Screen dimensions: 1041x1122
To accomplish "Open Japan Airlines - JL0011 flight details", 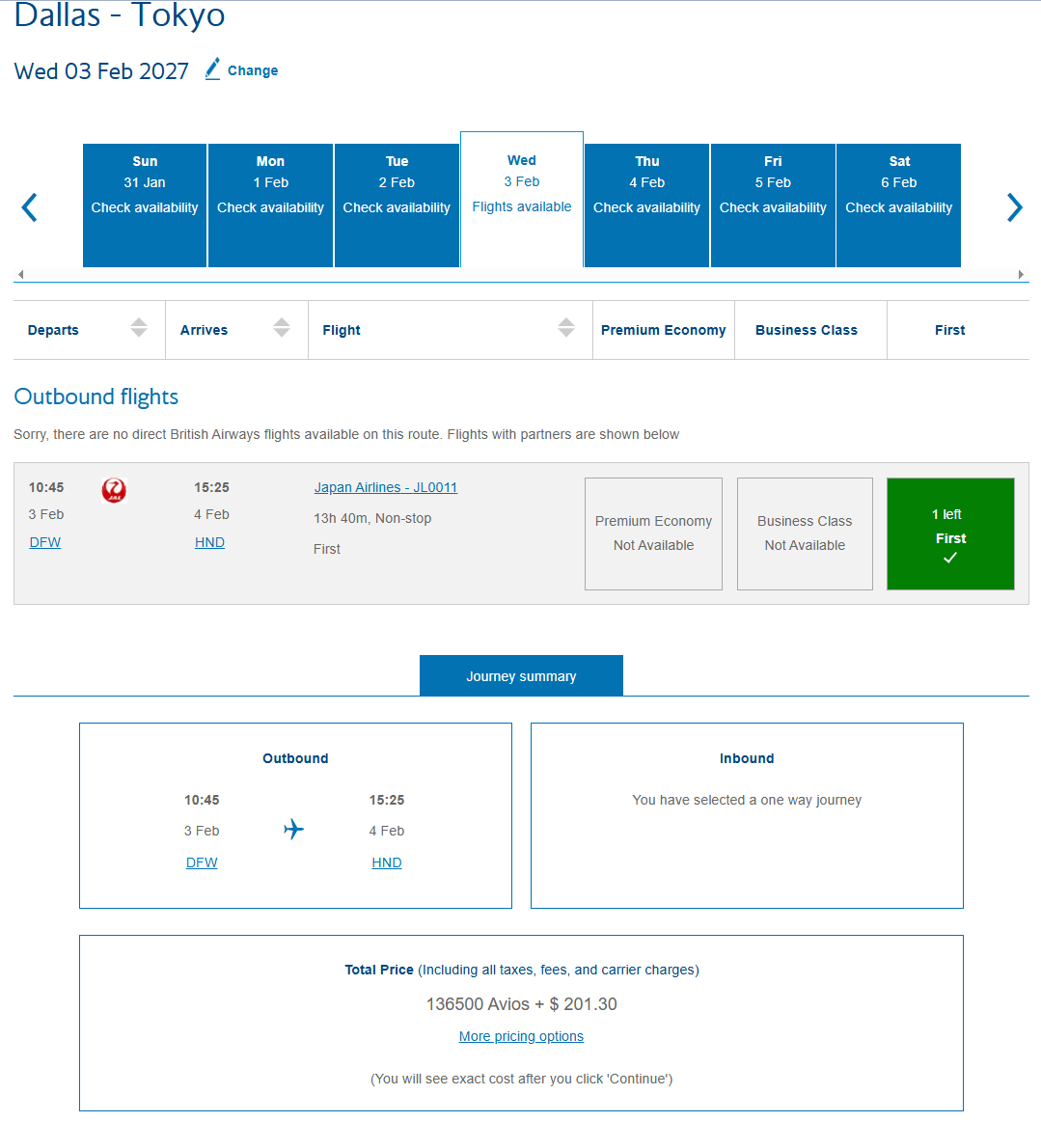I will tap(386, 487).
